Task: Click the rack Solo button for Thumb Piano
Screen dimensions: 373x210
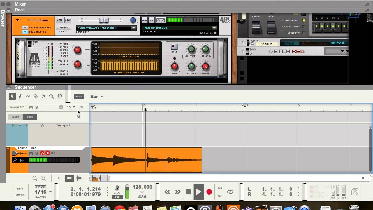Action: pyautogui.click(x=68, y=20)
